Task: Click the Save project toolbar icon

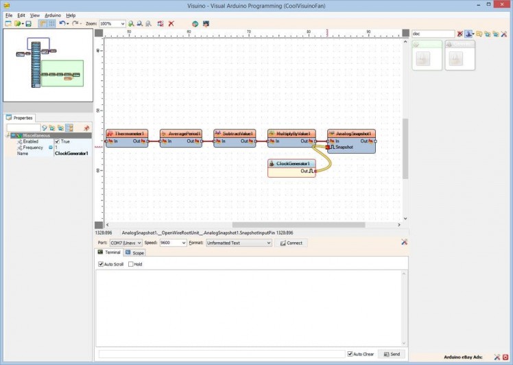Action: pos(28,23)
